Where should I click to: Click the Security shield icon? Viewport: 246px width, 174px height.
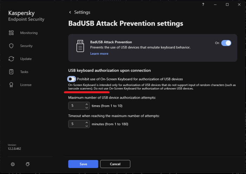[x=11, y=46]
